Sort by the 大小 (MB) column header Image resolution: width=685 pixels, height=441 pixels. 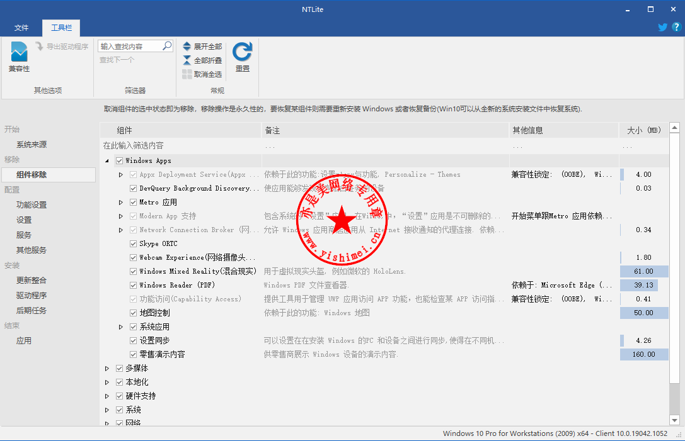click(x=644, y=130)
